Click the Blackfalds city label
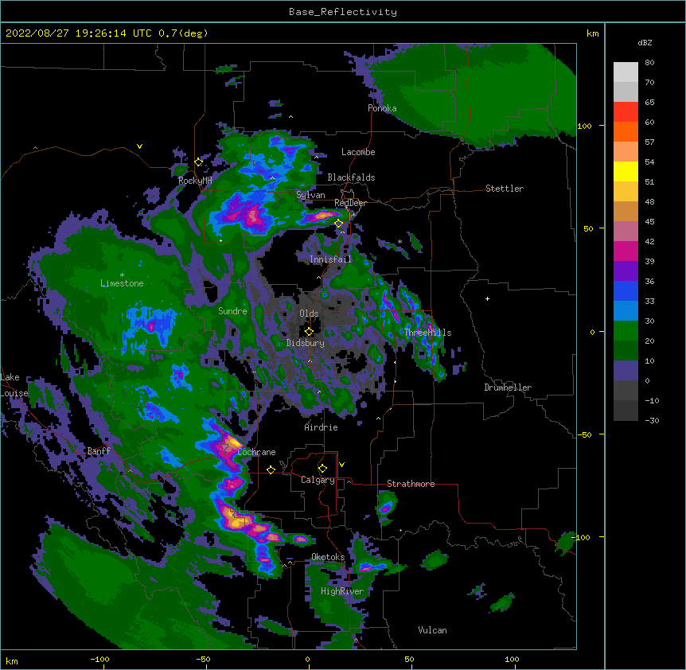 (351, 177)
